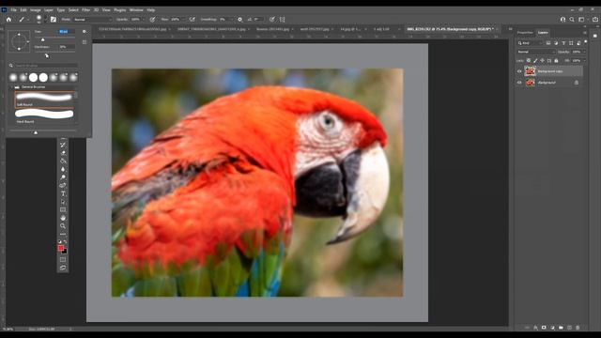Open smoothing options gear icon

point(240,19)
